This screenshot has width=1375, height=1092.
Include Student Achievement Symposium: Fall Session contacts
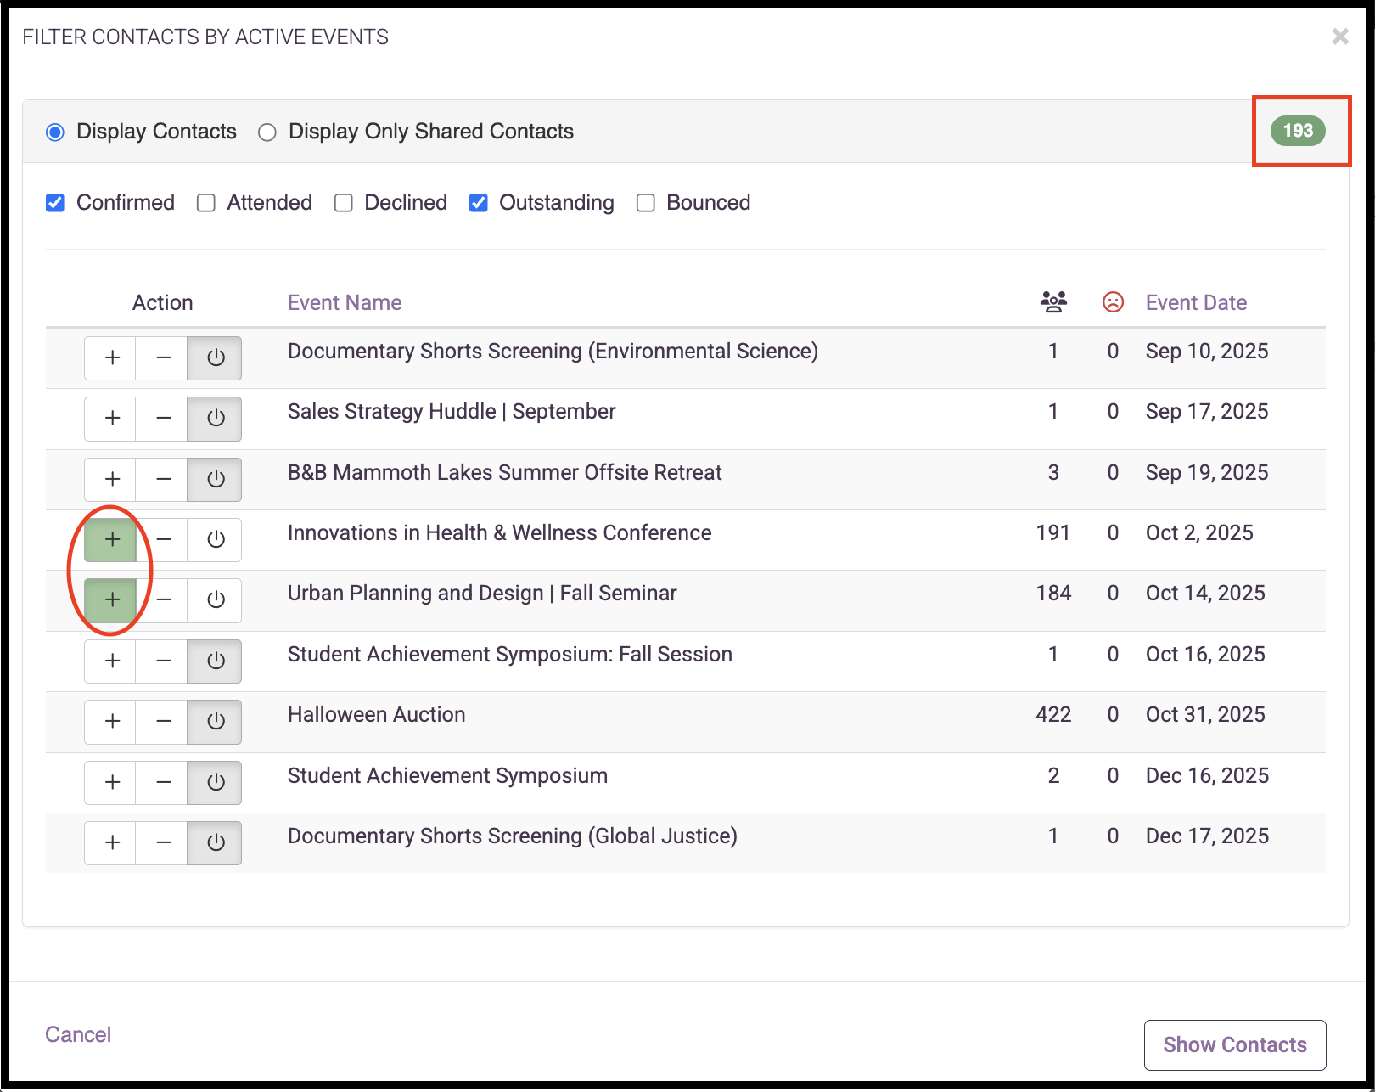click(111, 661)
